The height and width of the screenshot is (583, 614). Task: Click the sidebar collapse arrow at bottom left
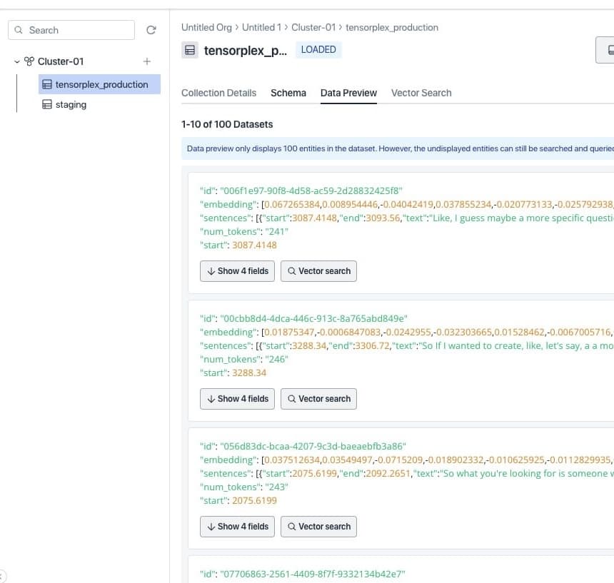coord(2,576)
